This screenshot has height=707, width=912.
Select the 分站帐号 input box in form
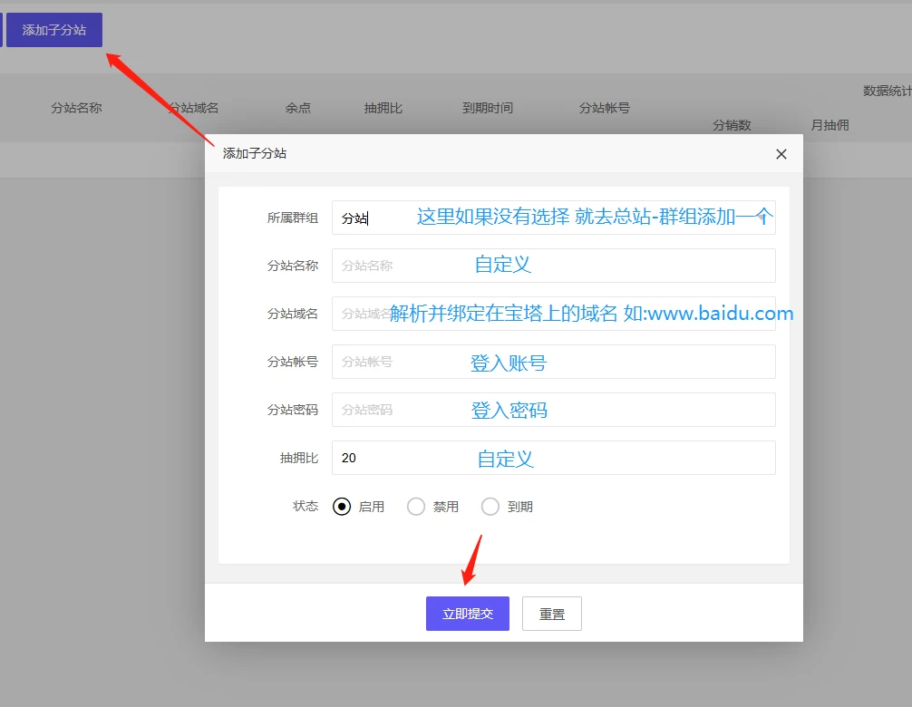tap(553, 362)
